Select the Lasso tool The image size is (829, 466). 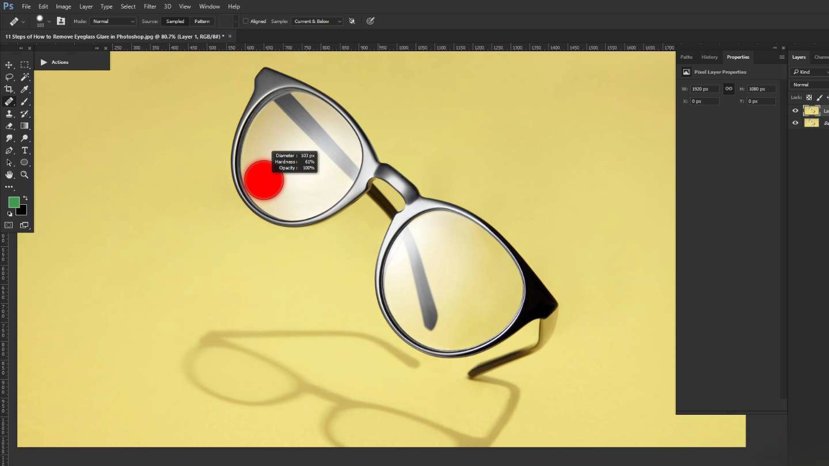[9, 77]
